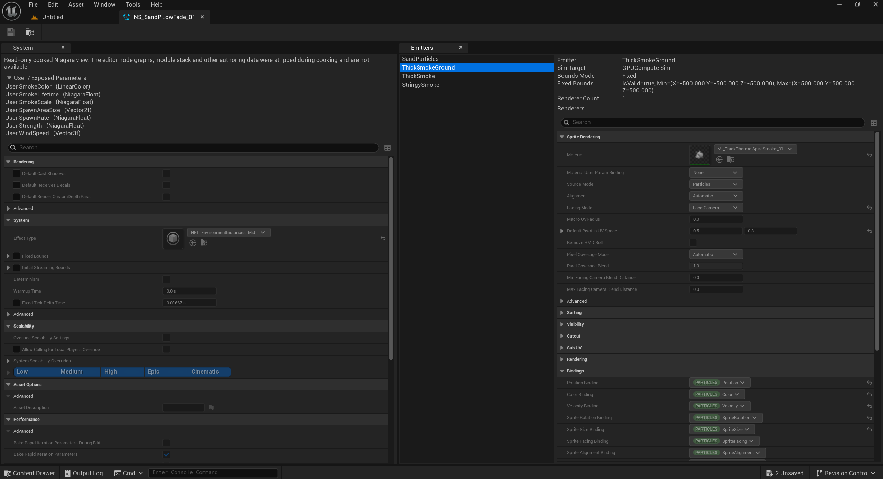Open the Source Mode Particles dropdown
883x479 pixels.
(716, 184)
